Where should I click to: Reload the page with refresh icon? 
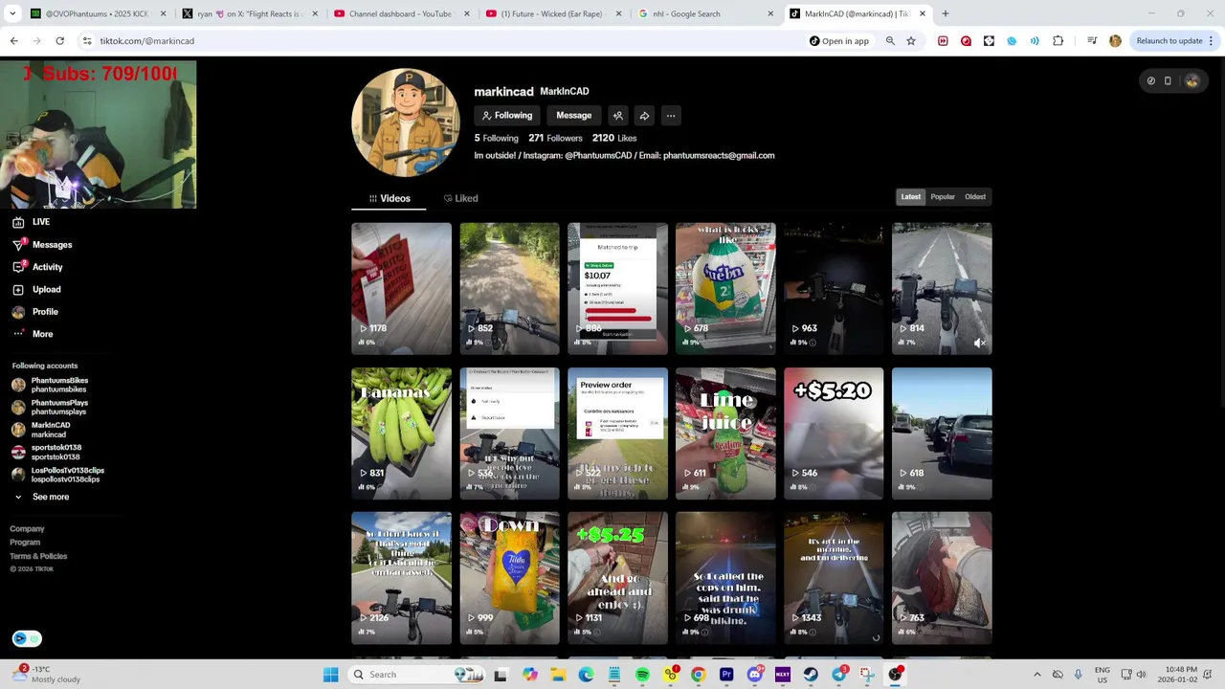click(59, 41)
